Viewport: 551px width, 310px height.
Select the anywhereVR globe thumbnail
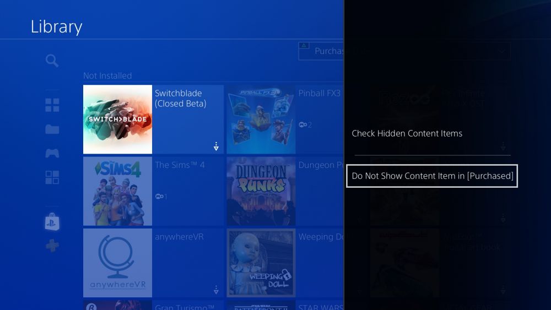pyautogui.click(x=118, y=263)
